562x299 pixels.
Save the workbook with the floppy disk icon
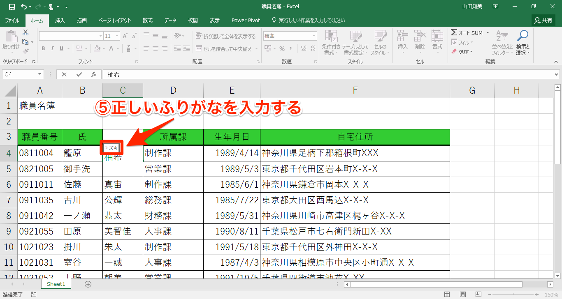pyautogui.click(x=12, y=7)
